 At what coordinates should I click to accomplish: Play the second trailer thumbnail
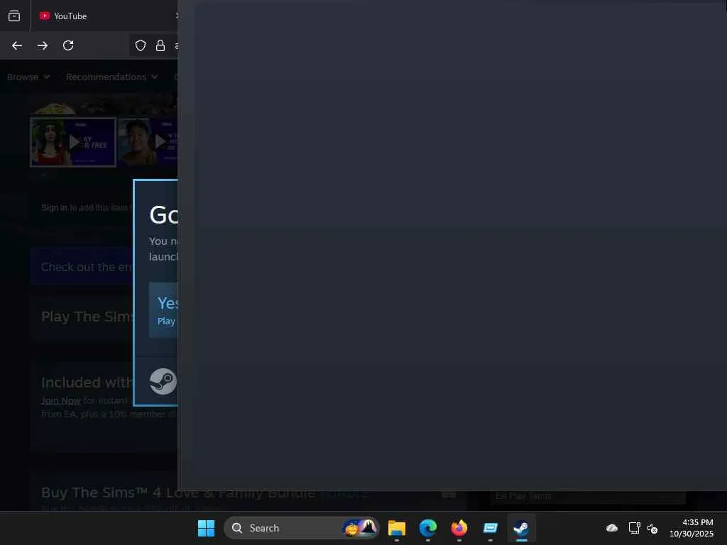tap(148, 142)
